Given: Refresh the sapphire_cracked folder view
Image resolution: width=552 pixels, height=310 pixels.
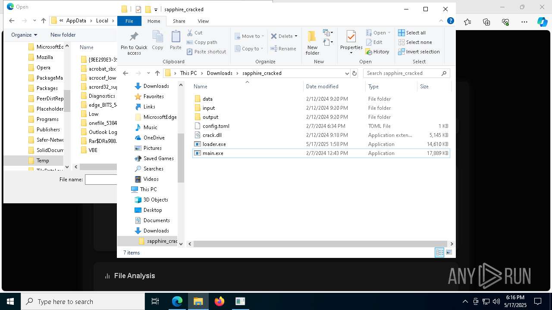Looking at the screenshot, I should point(354,73).
